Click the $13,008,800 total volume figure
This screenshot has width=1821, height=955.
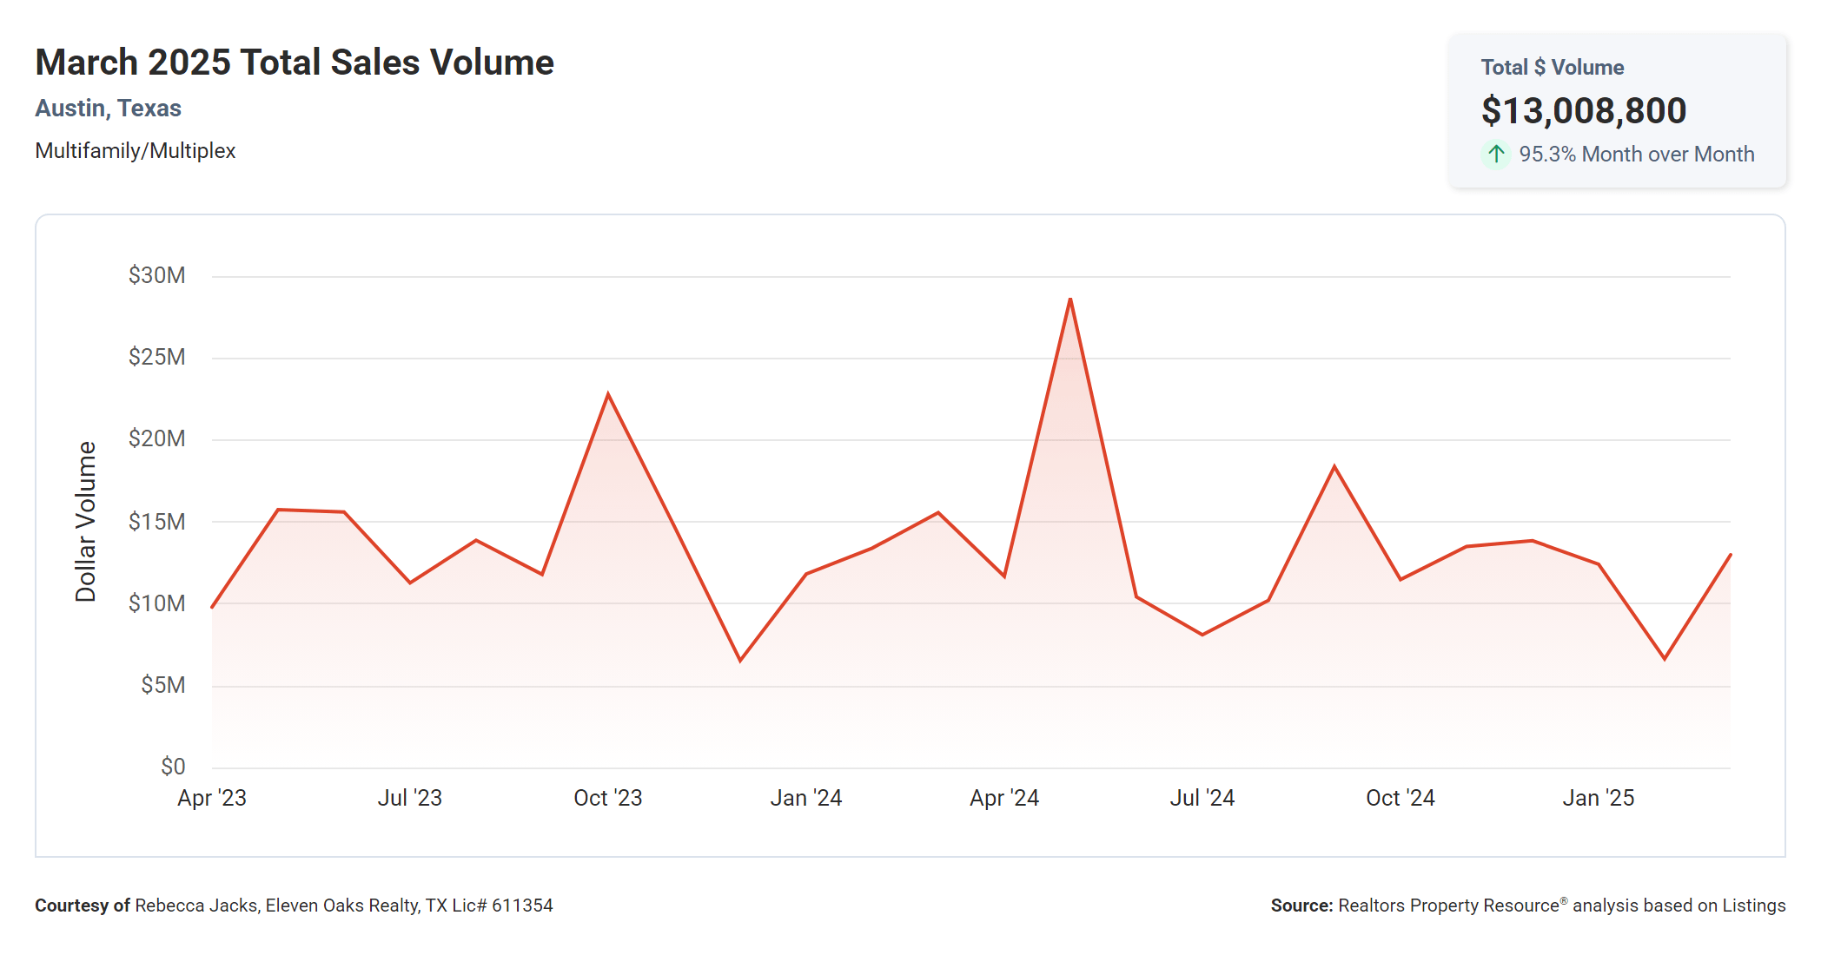pyautogui.click(x=1583, y=111)
